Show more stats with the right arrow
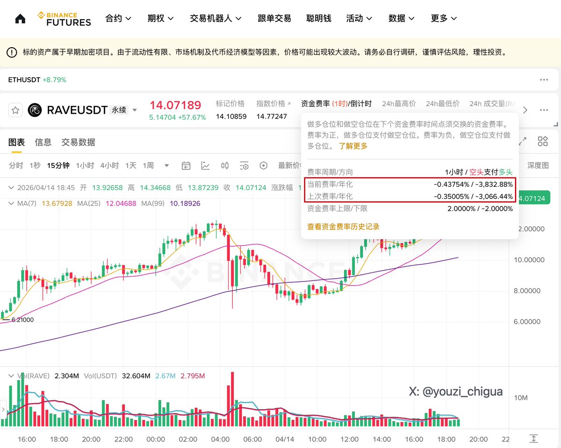Screen dimensions: 561x448 (x=525, y=110)
